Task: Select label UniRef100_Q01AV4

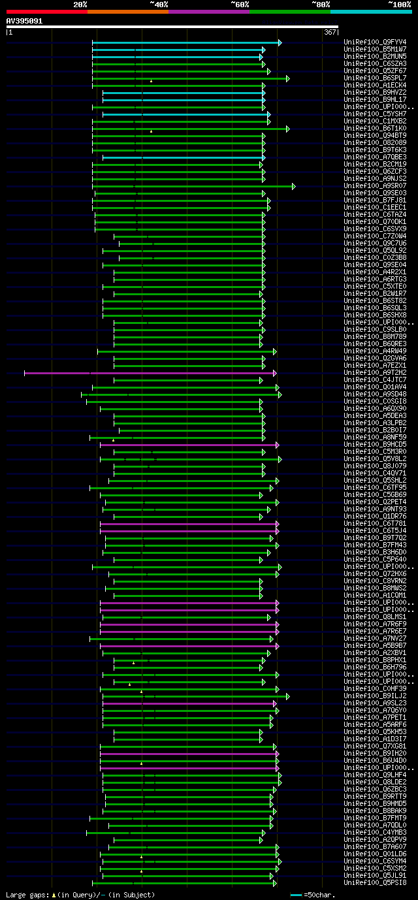Action: 375,387
